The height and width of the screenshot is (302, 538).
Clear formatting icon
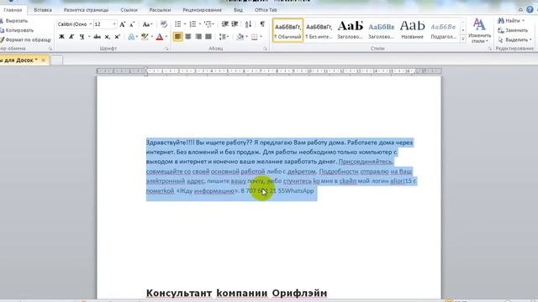point(164,24)
